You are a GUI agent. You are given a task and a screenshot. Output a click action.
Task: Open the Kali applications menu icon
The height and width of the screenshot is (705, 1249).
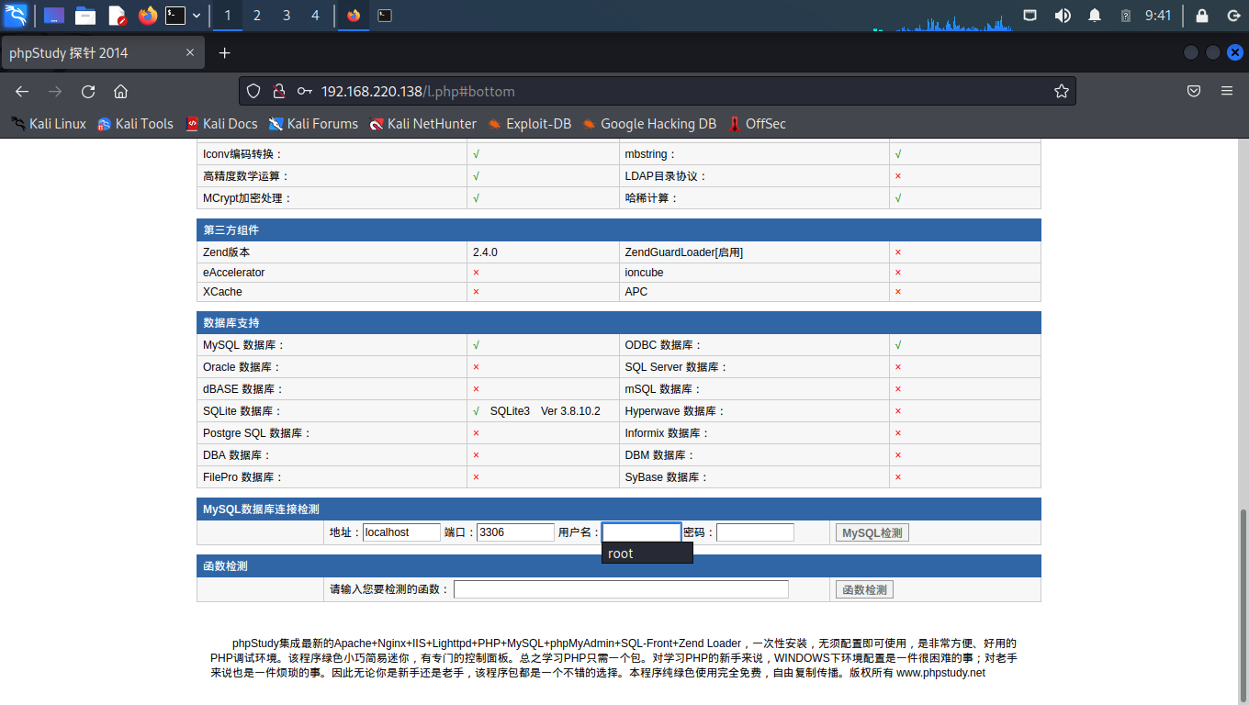(16, 15)
